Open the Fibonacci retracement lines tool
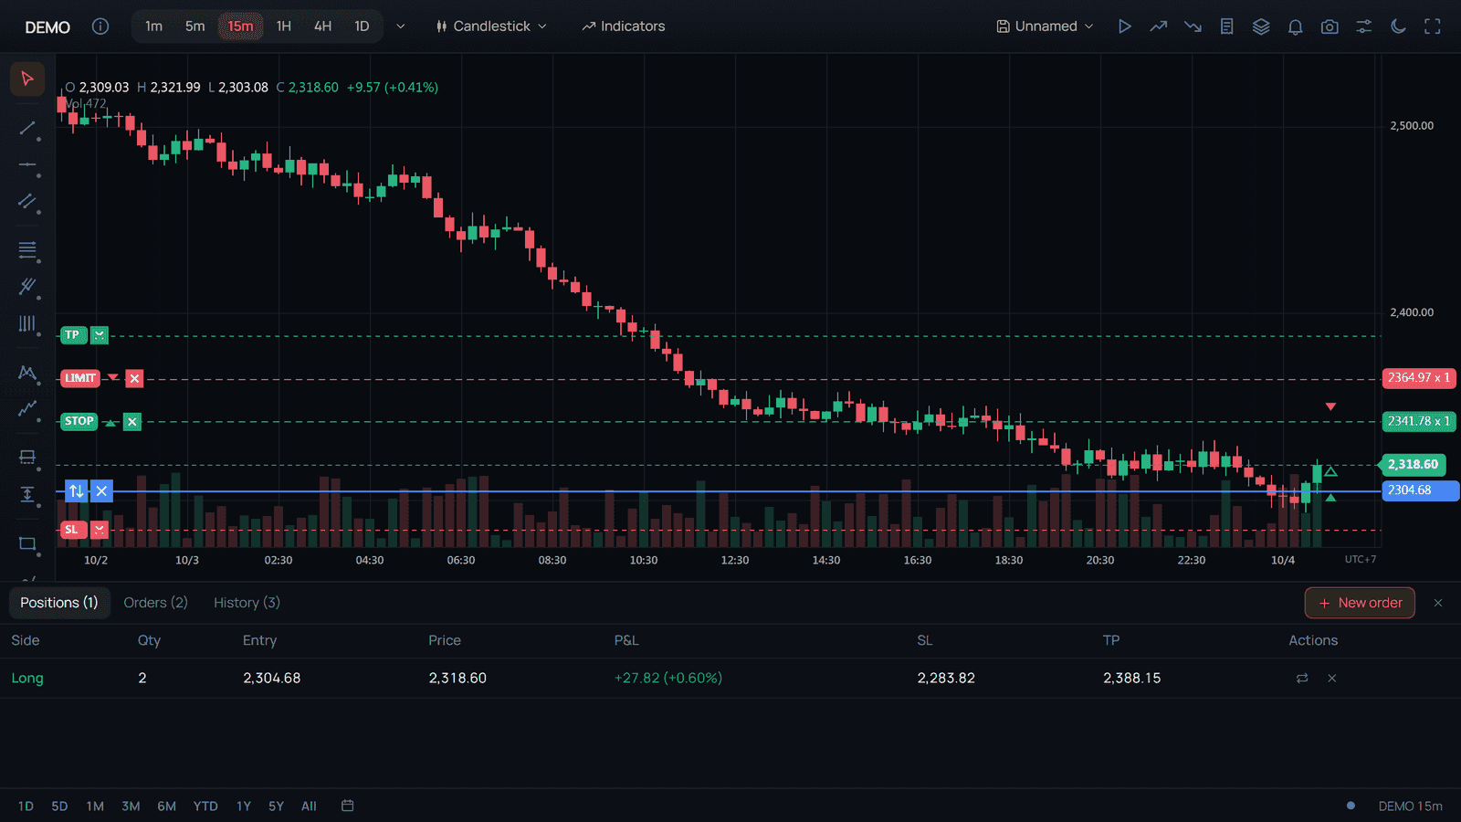Screen dimensions: 1461x822 click(x=27, y=249)
